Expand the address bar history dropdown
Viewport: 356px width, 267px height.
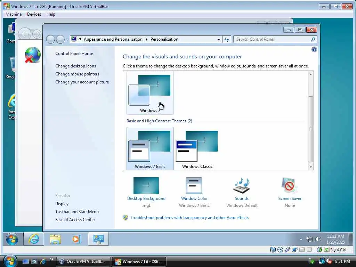click(219, 39)
